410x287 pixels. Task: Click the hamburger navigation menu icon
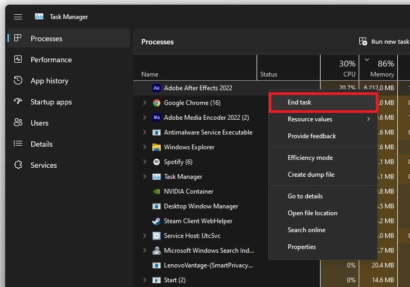pos(18,17)
